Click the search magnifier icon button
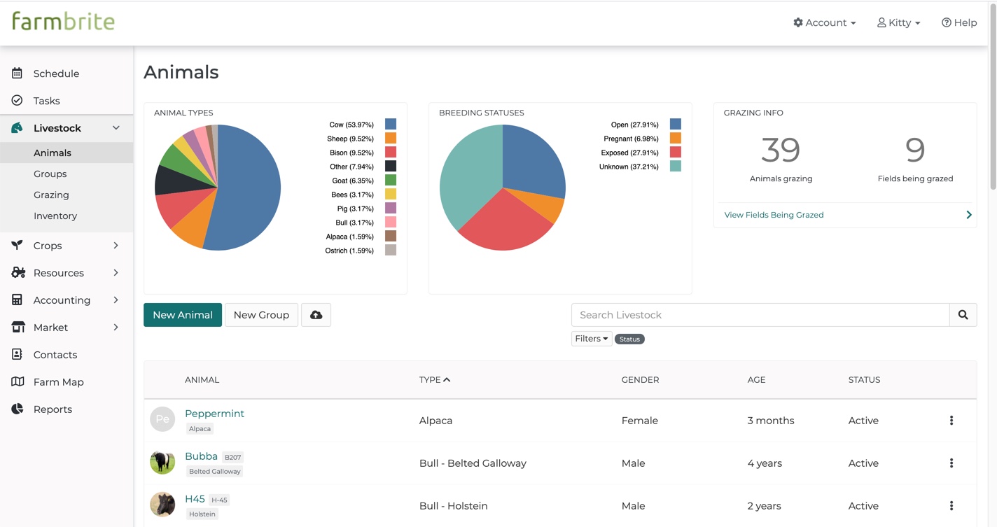This screenshot has height=527, width=997. point(963,315)
